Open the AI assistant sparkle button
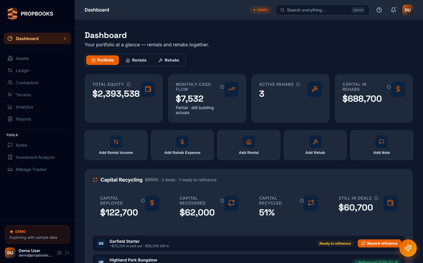This screenshot has width=423, height=263. (x=408, y=248)
